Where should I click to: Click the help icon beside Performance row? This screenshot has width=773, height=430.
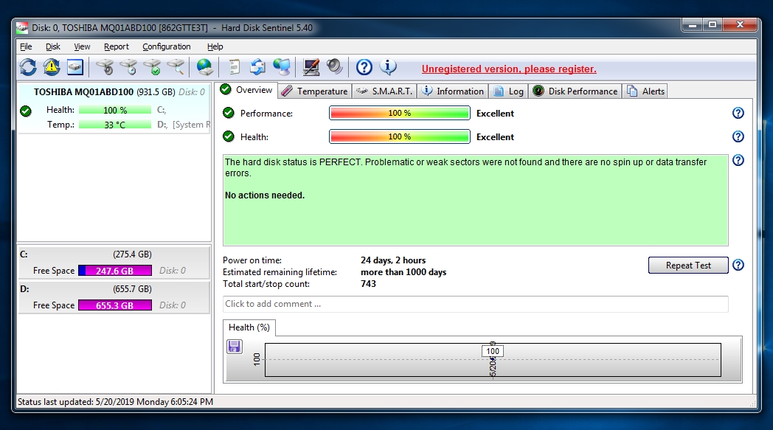point(738,113)
